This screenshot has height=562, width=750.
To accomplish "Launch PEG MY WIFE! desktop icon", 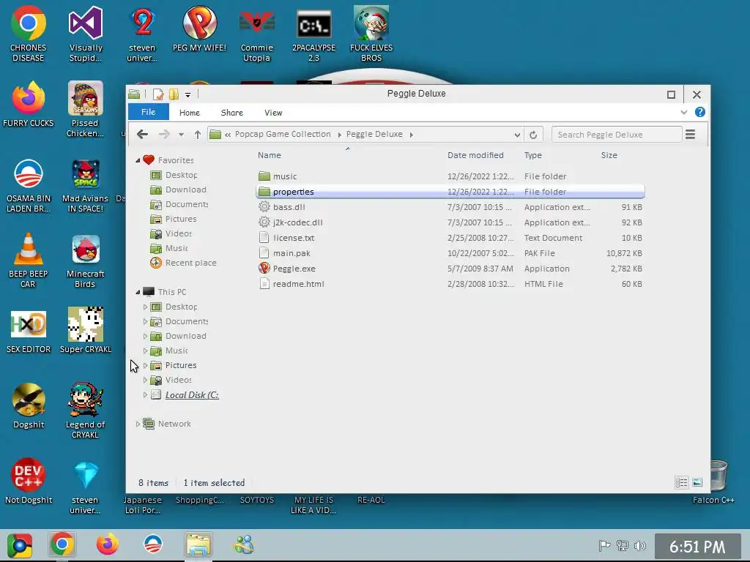I will click(199, 29).
